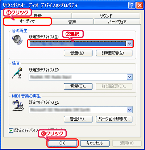Click the microphone icon in 録音 section
The image size is (145, 150).
tap(17, 73)
